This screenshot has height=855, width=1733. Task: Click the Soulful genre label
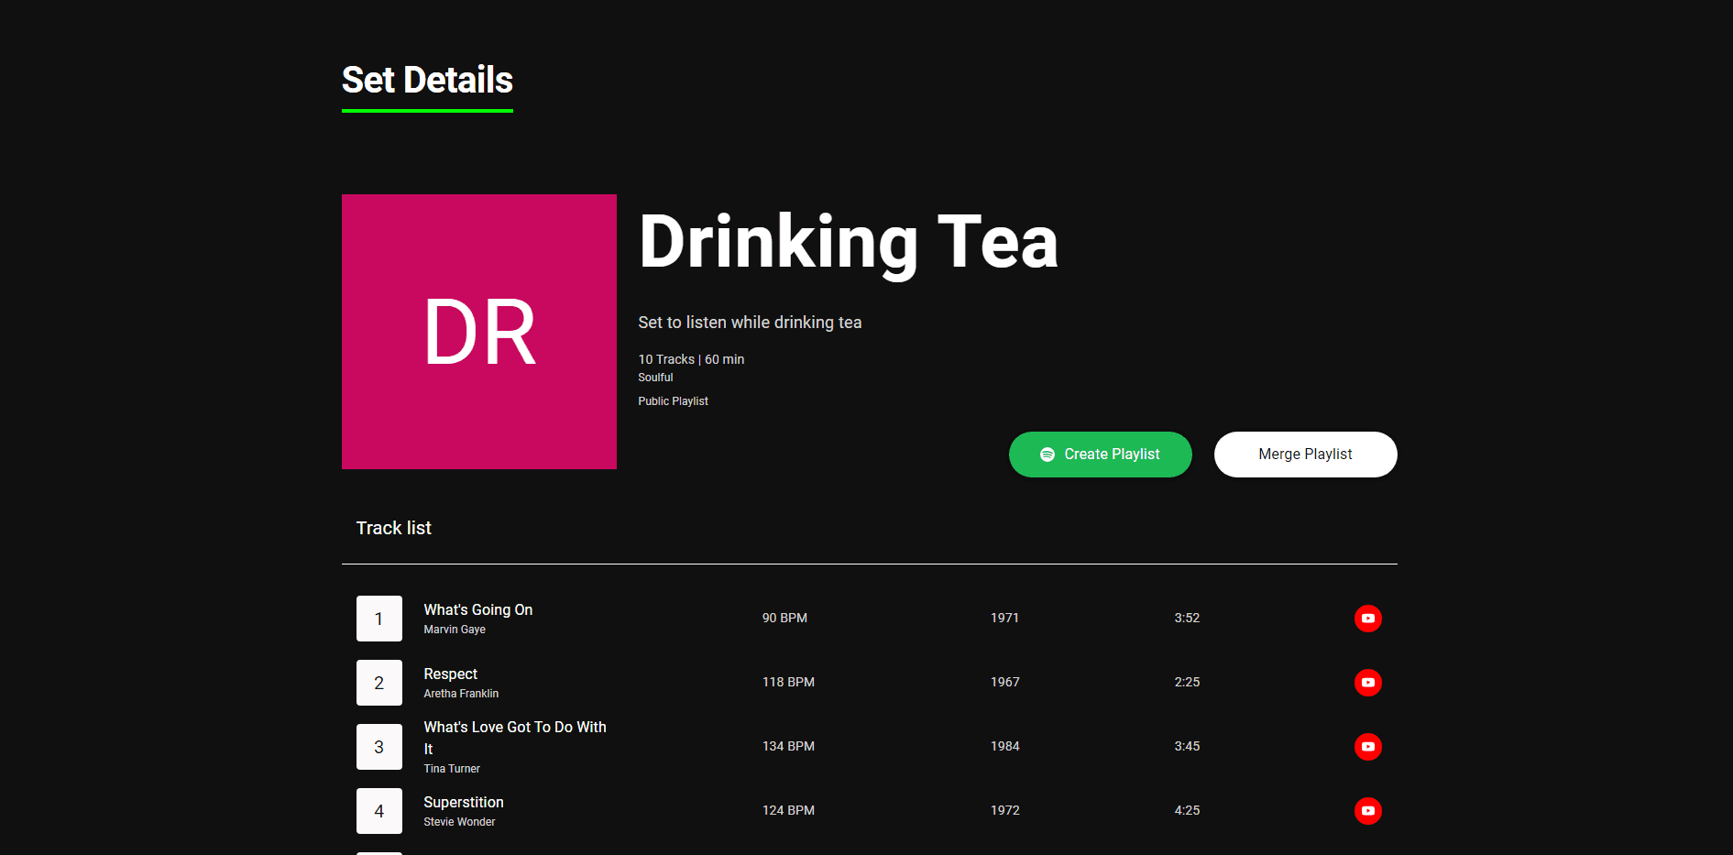click(x=655, y=378)
